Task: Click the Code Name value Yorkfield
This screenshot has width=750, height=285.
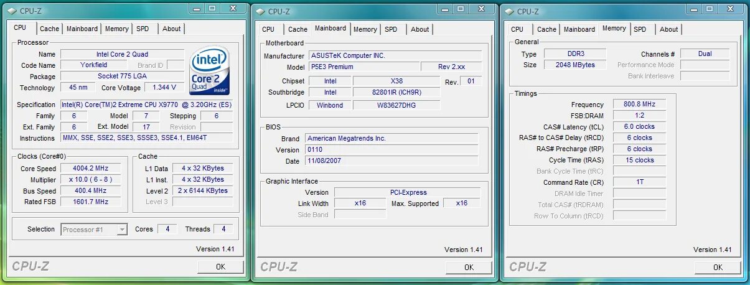Action: tap(94, 65)
